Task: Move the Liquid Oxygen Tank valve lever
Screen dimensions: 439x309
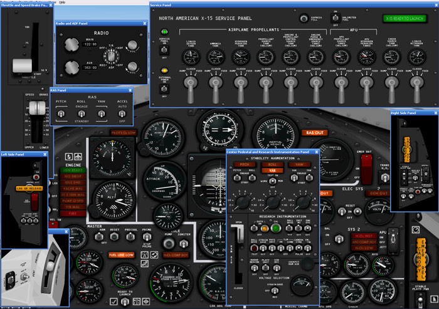Action: (x=191, y=90)
